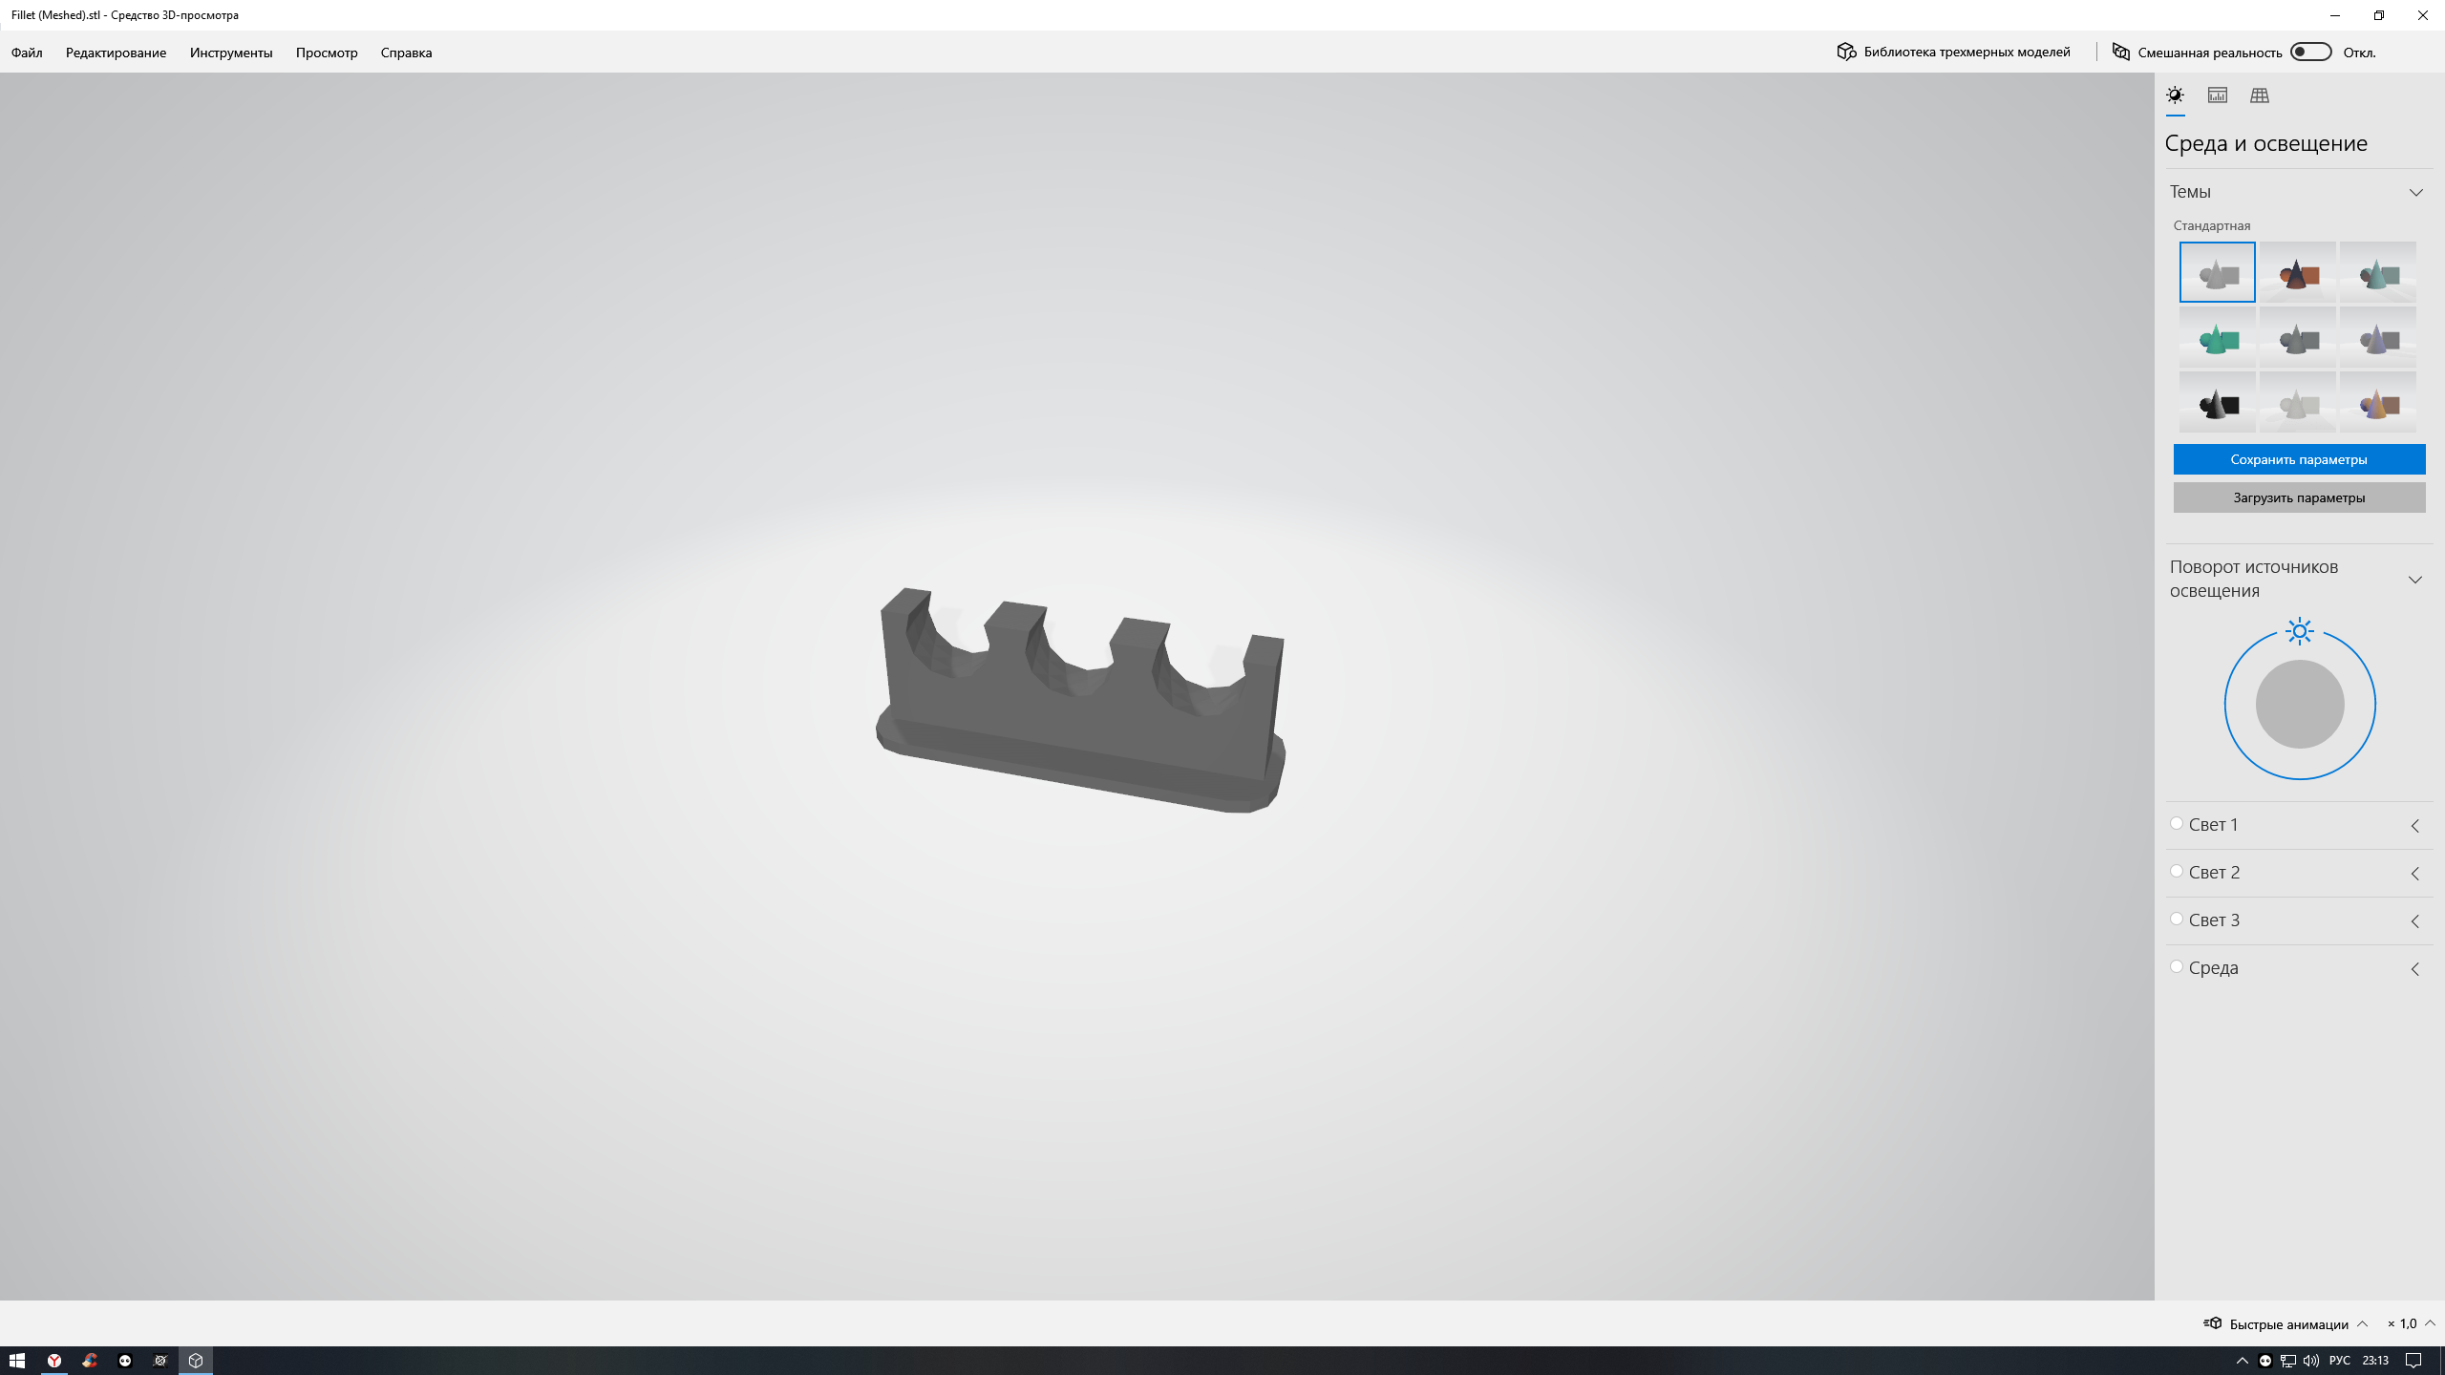Viewport: 2445px width, 1375px height.
Task: Collapse the Темы section
Action: 2415,193
